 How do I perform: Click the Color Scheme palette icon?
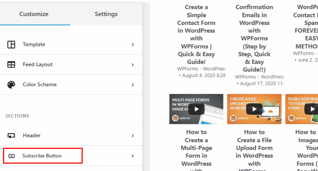point(11,85)
